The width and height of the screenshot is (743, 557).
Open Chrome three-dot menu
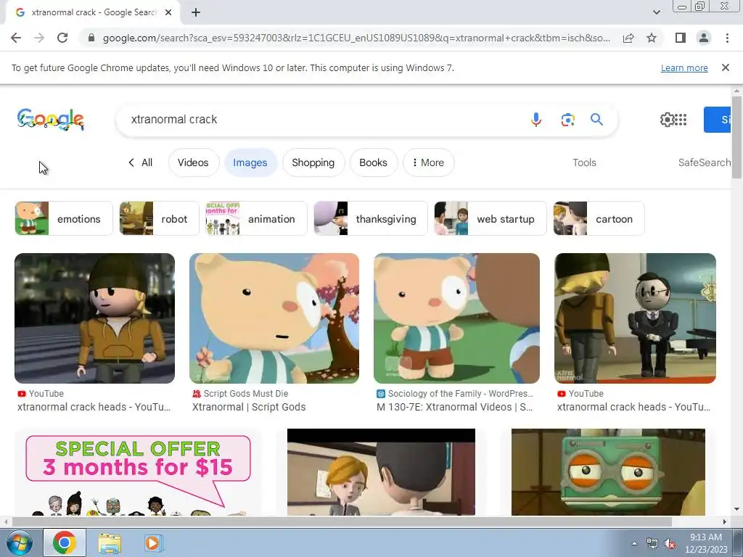pyautogui.click(x=727, y=38)
